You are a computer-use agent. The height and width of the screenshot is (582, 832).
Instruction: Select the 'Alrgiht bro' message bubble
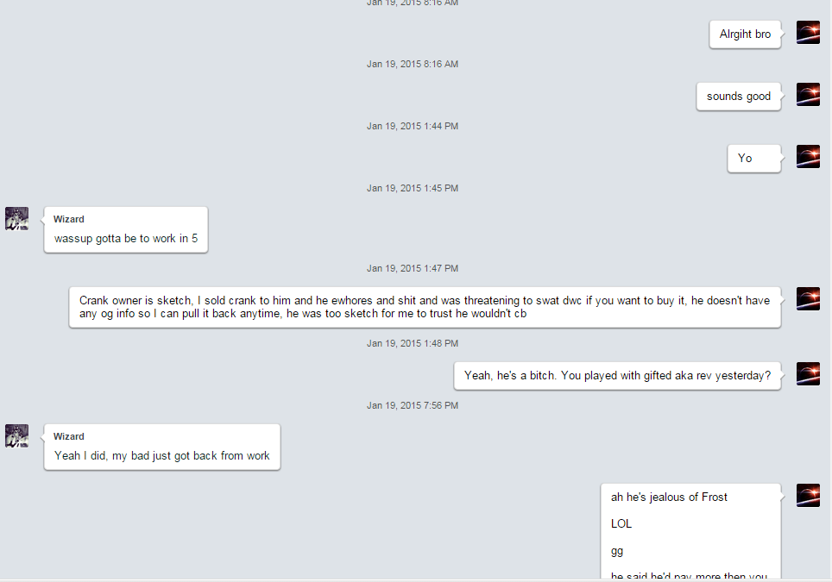coord(745,34)
